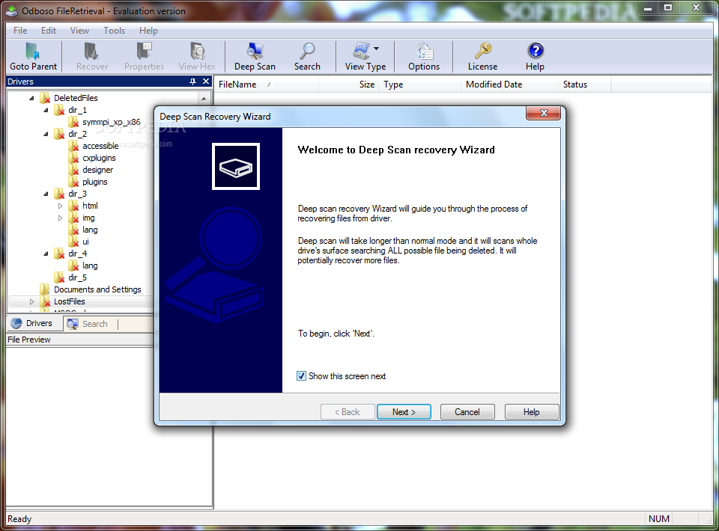This screenshot has width=719, height=531.
Task: Open the Tools menu
Action: [x=114, y=30]
